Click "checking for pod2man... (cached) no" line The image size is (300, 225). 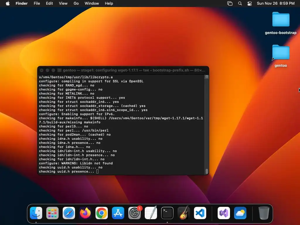pyautogui.click(x=75, y=135)
